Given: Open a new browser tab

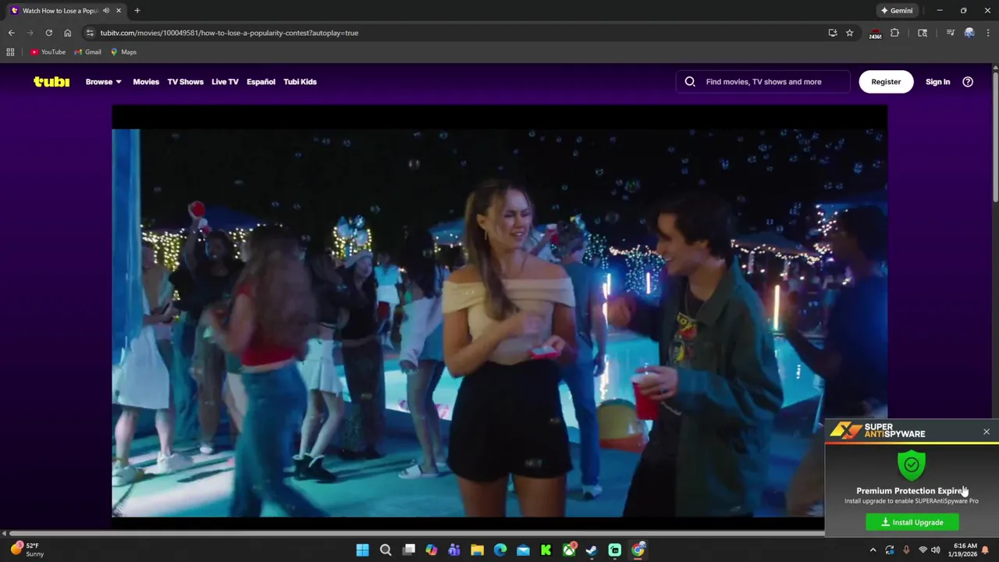Looking at the screenshot, I should (137, 11).
